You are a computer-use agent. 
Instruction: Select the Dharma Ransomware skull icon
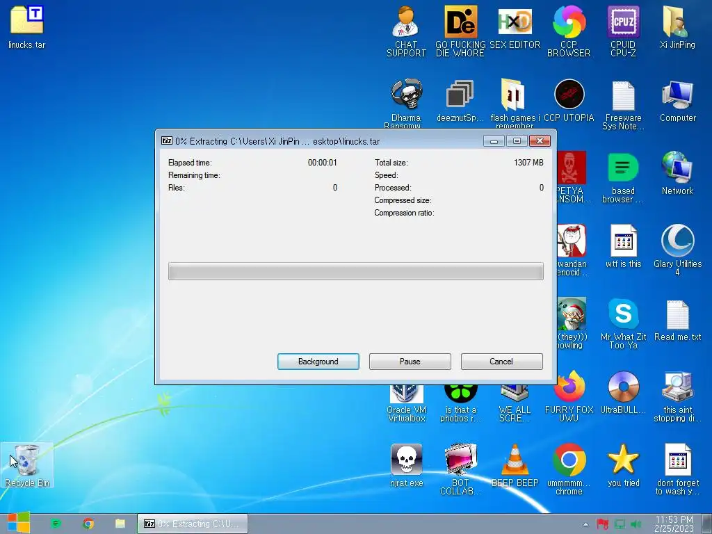point(406,103)
